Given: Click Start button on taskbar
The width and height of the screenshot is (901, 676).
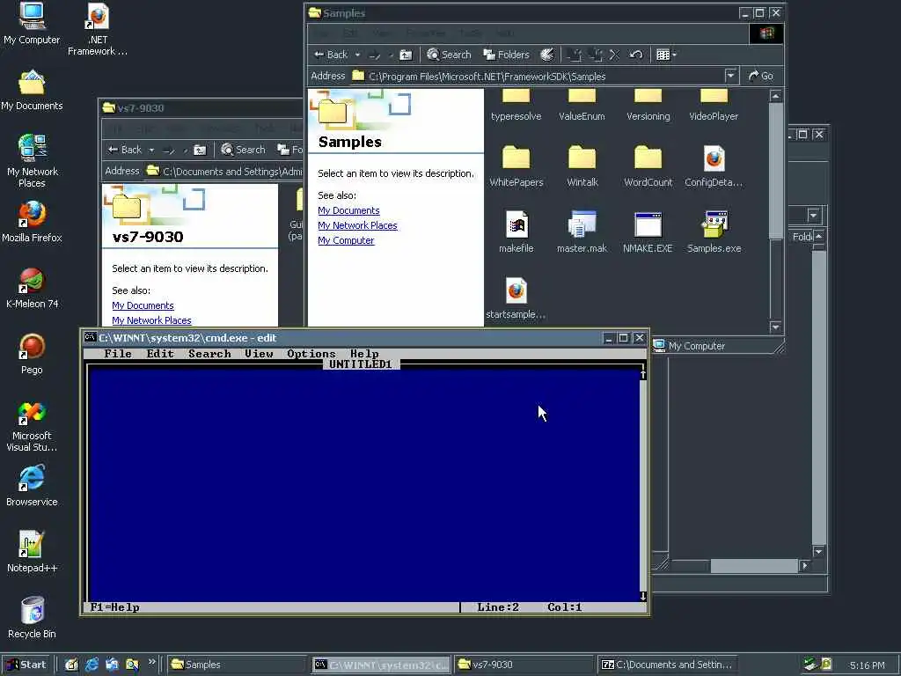Looking at the screenshot, I should (x=26, y=665).
